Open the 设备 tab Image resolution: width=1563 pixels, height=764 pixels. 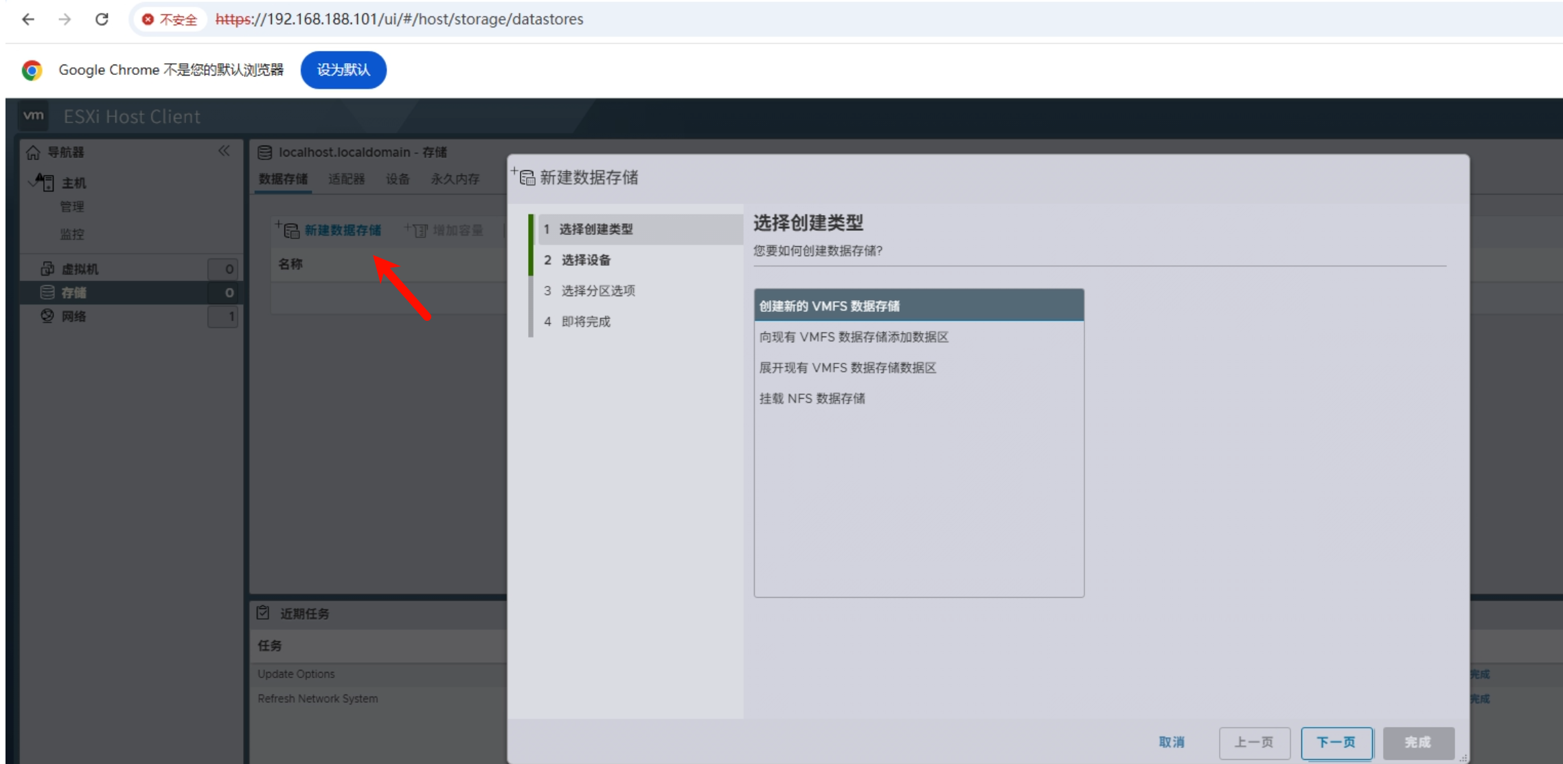click(398, 179)
